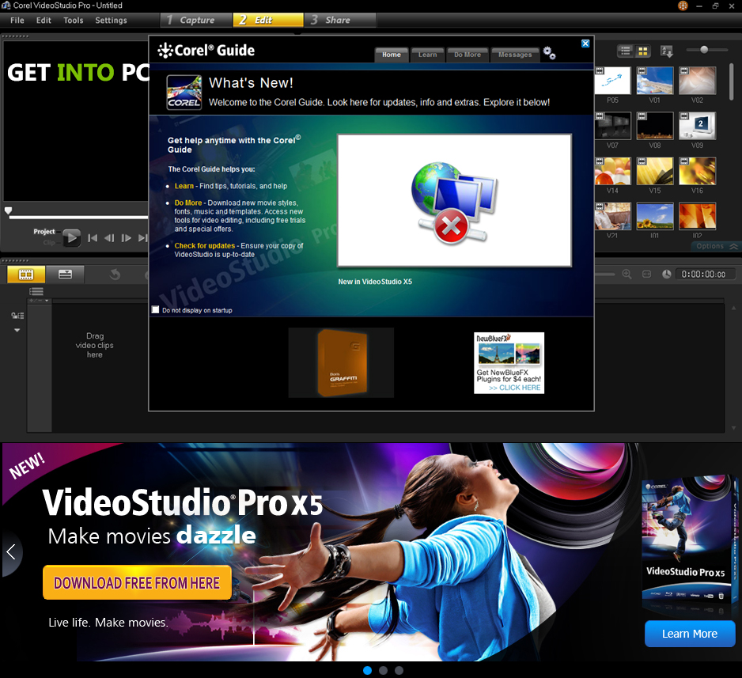Open the Edit menu

click(44, 21)
